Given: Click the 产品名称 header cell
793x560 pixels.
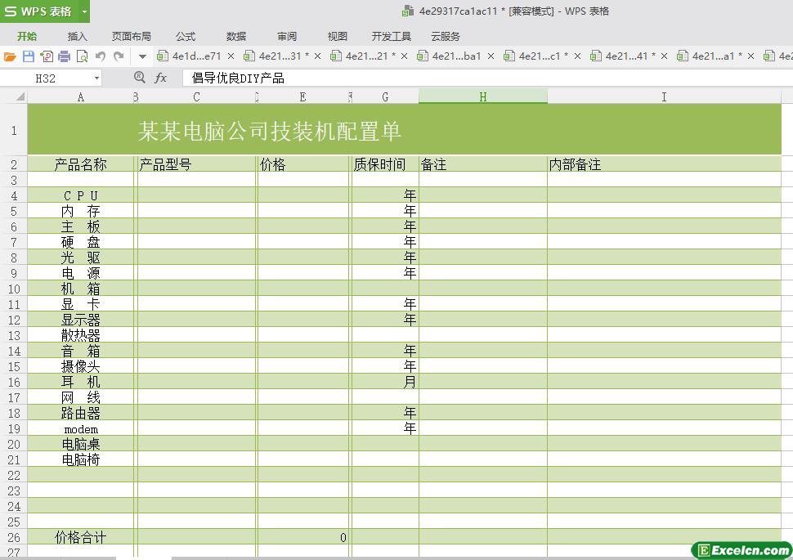Looking at the screenshot, I should tap(81, 164).
